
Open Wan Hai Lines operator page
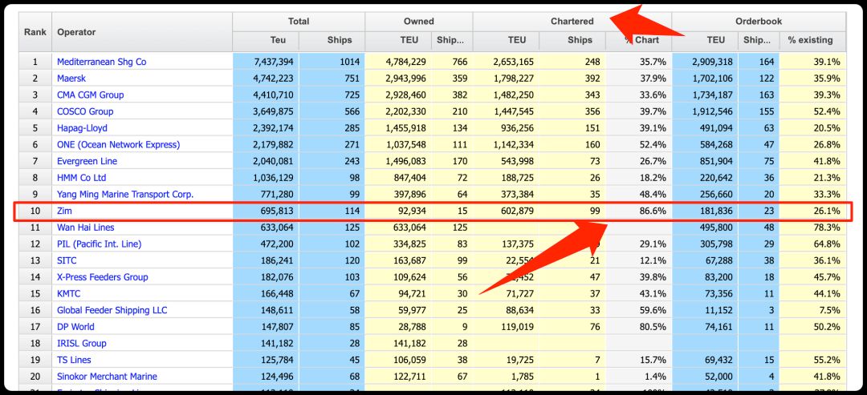[x=86, y=228]
